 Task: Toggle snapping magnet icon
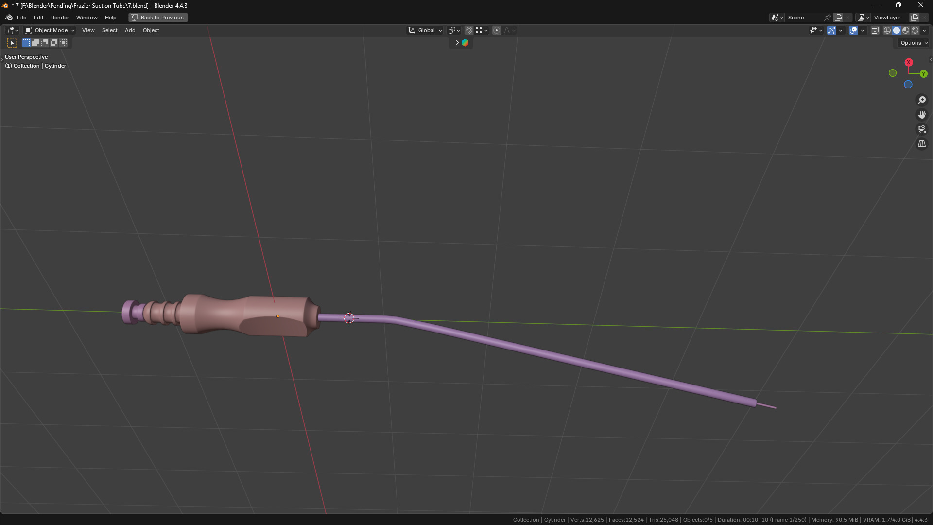(x=469, y=30)
